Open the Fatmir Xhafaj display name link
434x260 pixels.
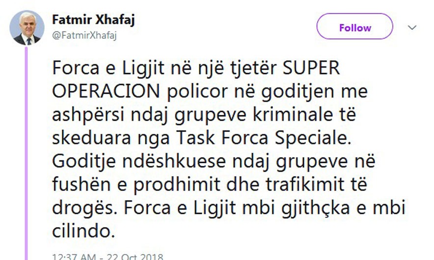pos(93,20)
